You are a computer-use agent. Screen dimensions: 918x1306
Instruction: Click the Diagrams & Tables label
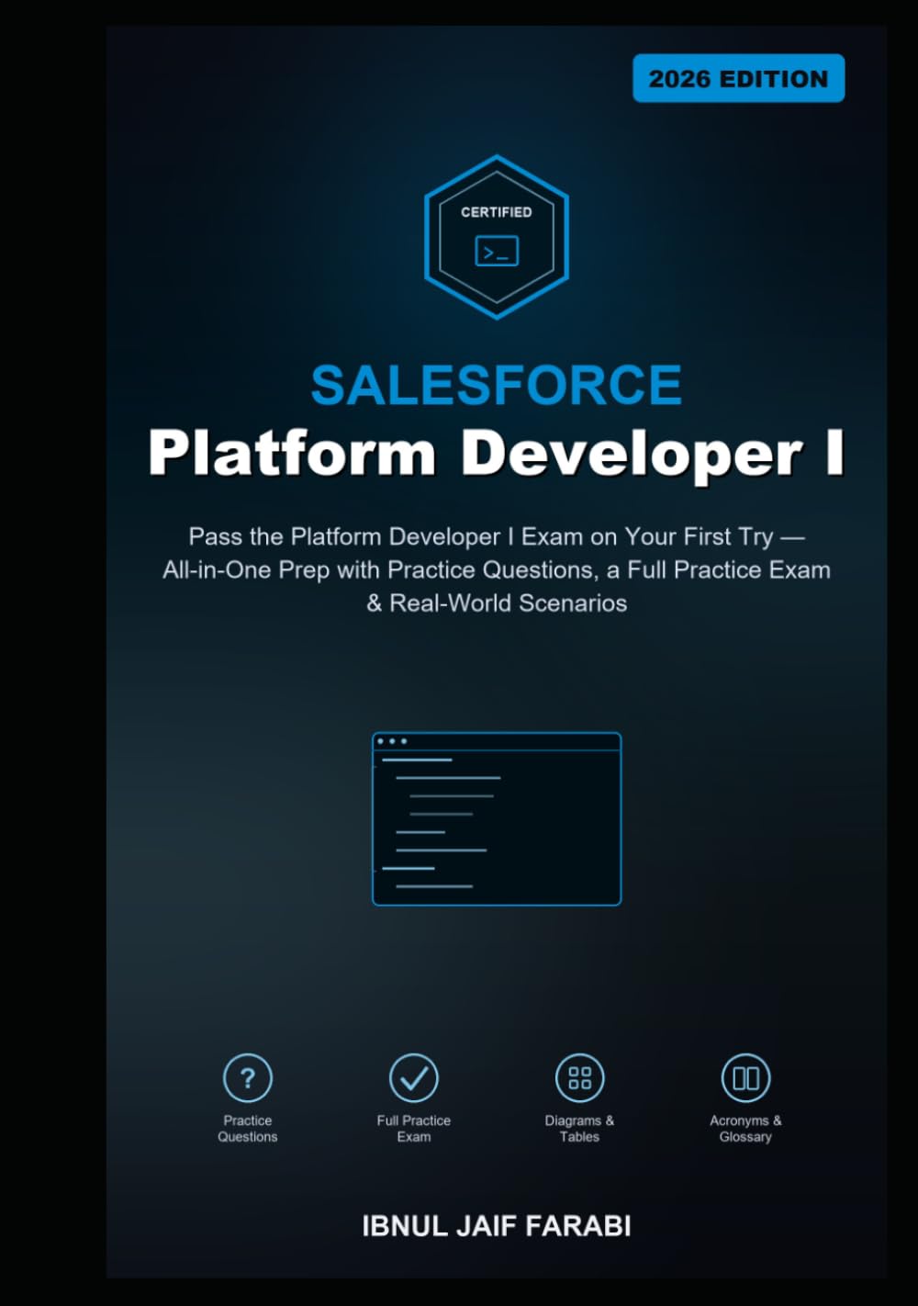click(580, 1129)
